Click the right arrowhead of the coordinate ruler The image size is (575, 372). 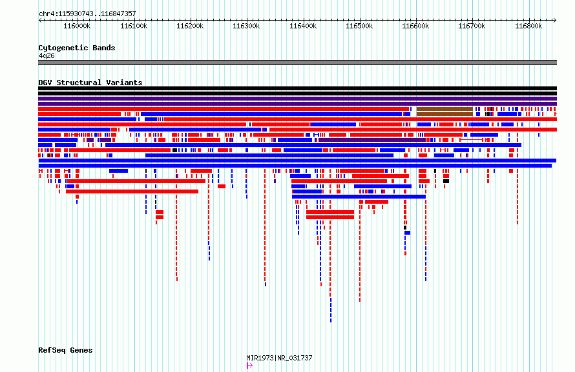coord(554,21)
